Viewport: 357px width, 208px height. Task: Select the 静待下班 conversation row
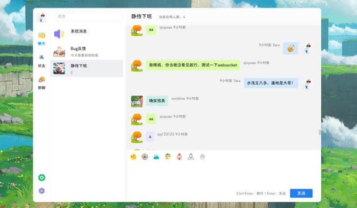87,68
